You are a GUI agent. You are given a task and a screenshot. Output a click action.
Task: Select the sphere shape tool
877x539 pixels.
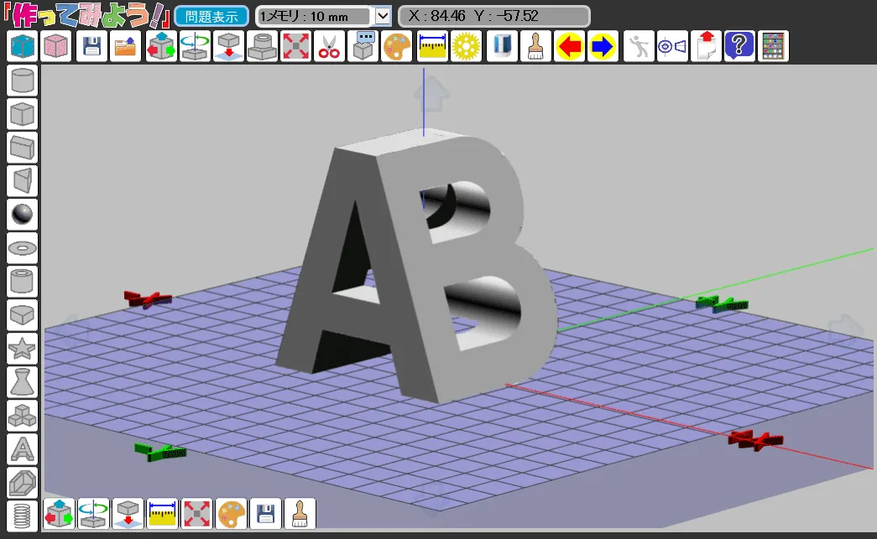(22, 215)
